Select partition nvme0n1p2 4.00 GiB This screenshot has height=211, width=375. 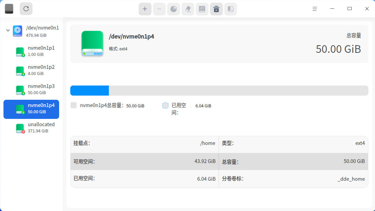[x=31, y=70]
